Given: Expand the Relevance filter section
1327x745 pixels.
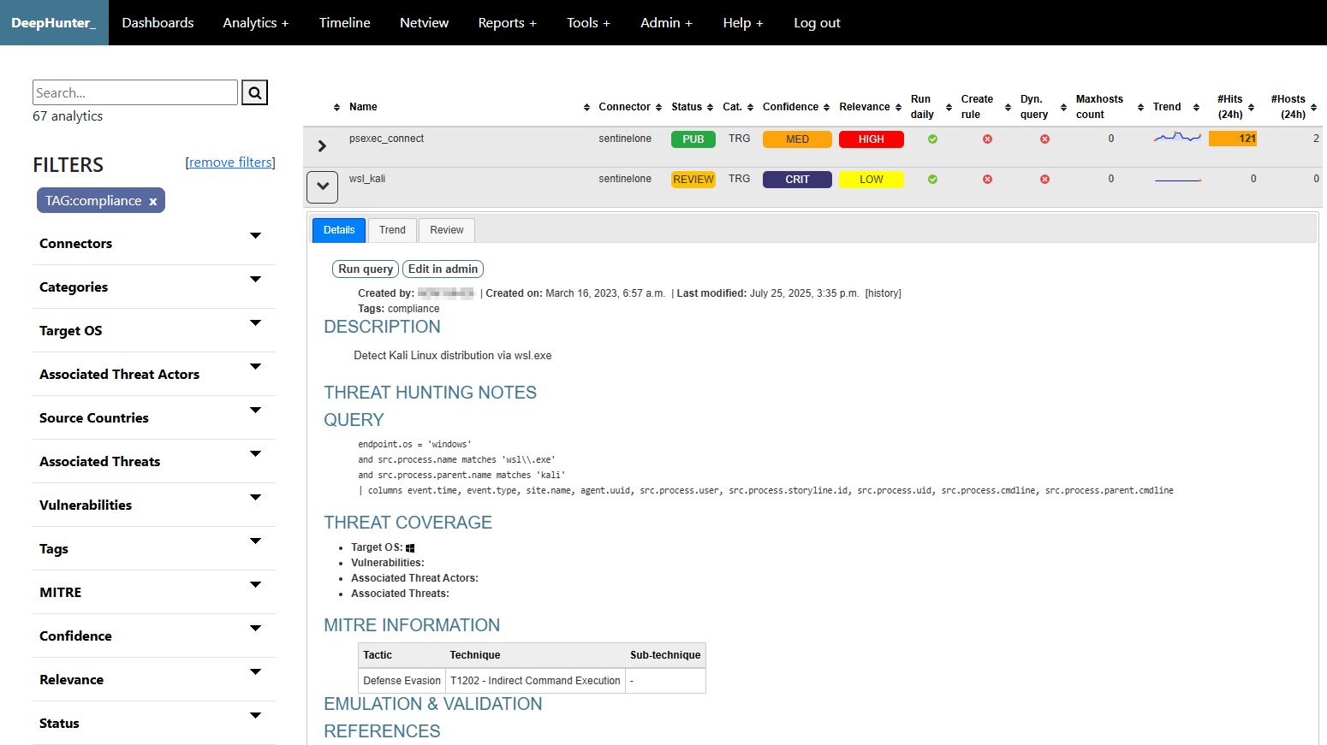Looking at the screenshot, I should (154, 679).
